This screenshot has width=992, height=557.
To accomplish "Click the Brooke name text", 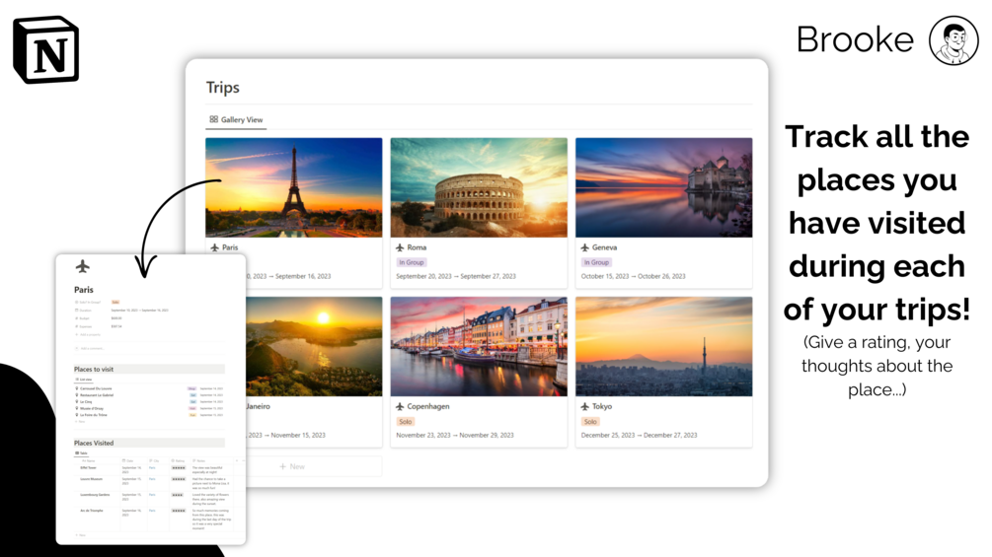I will pyautogui.click(x=855, y=39).
